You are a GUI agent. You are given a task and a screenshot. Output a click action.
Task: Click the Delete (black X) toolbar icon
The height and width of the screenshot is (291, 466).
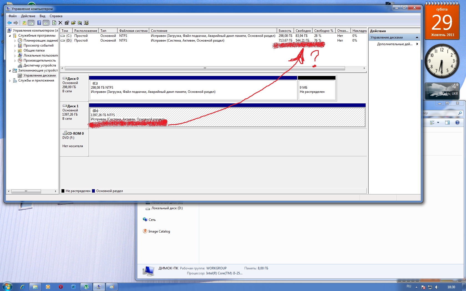click(x=60, y=23)
